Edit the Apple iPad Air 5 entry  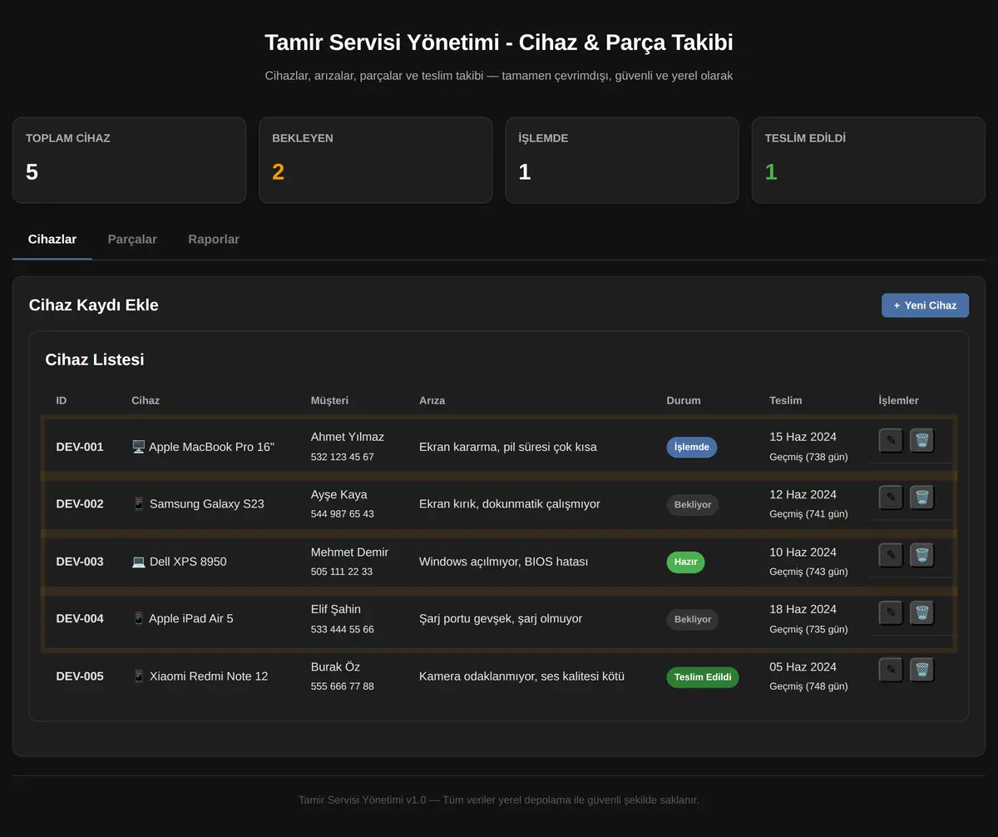pos(891,613)
